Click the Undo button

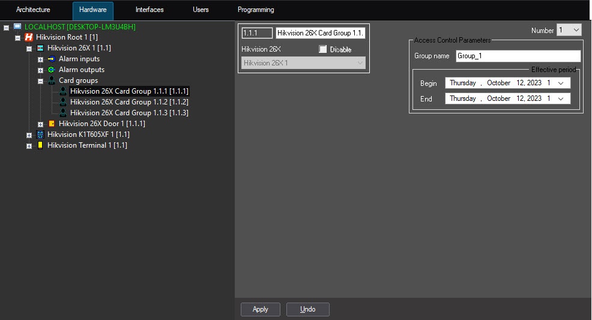(x=307, y=309)
